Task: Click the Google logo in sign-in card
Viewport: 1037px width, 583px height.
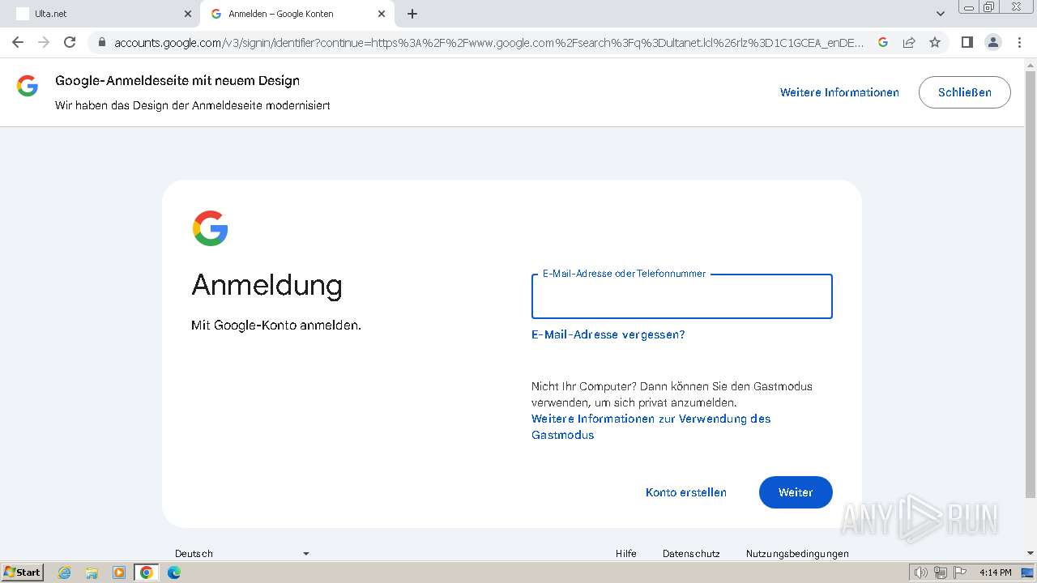Action: (210, 228)
